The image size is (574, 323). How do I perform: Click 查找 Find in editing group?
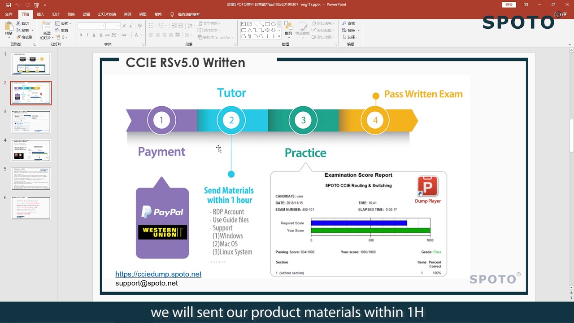tap(348, 23)
